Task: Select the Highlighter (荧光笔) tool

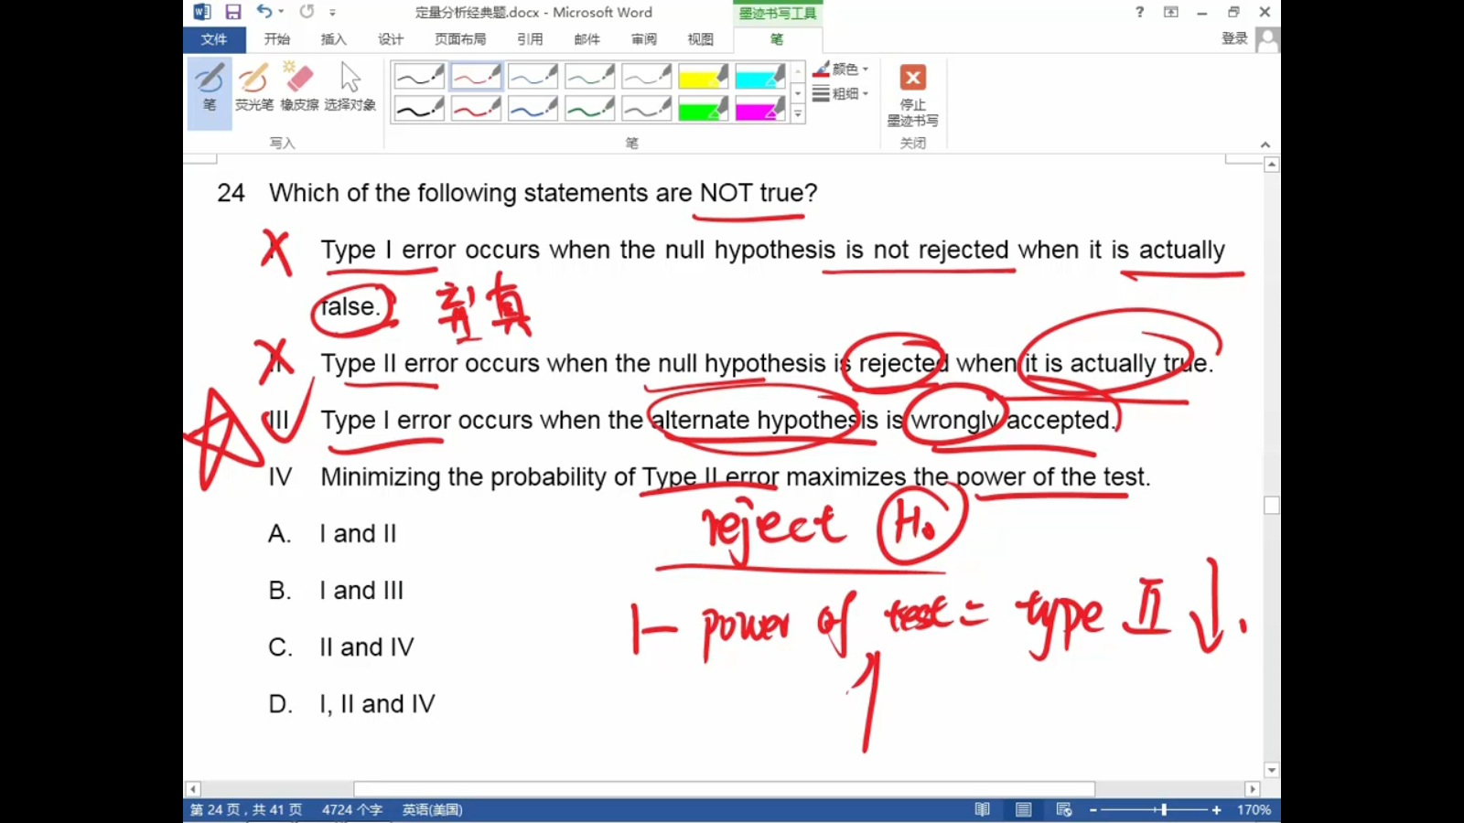Action: point(253,88)
